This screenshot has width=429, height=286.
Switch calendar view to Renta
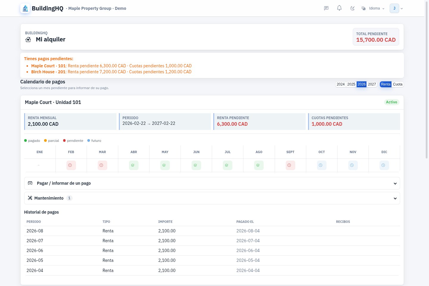click(x=386, y=84)
